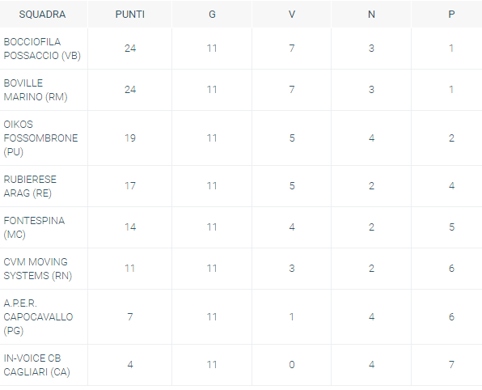The width and height of the screenshot is (482, 390).
Task: Select the G column header
Action: pos(212,15)
